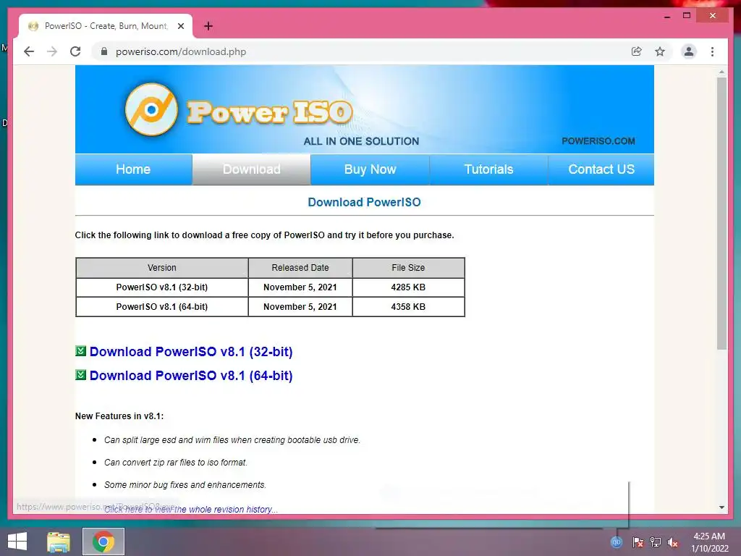Viewport: 741px width, 556px height.
Task: Open the Home navigation tab
Action: point(133,169)
